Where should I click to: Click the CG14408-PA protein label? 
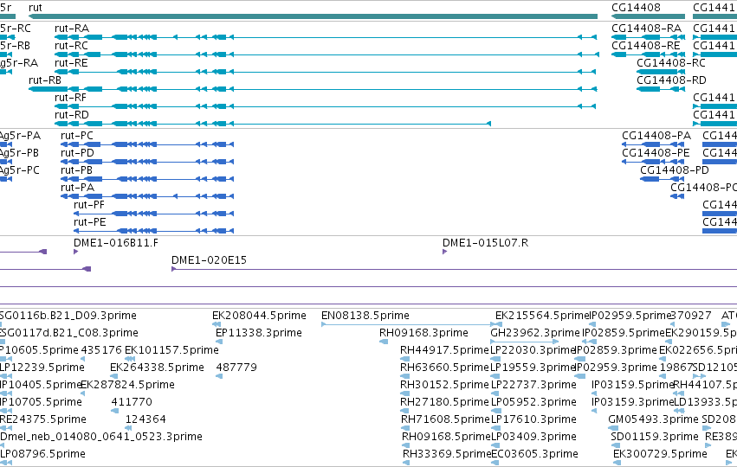[x=656, y=136]
